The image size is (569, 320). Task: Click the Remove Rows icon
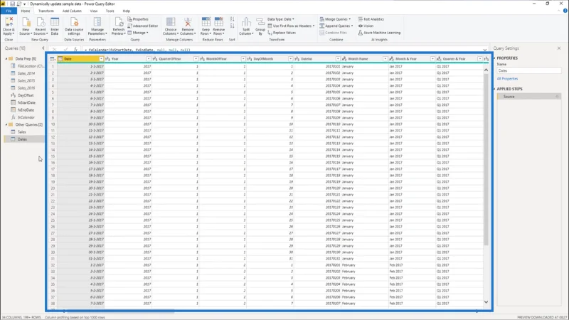click(219, 23)
